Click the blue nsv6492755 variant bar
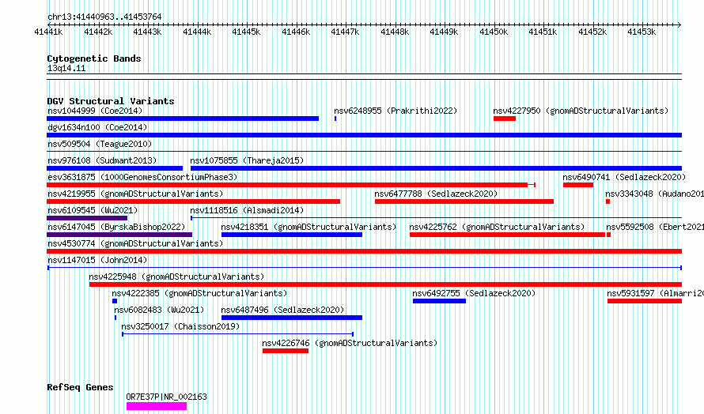This screenshot has width=704, height=414. (x=439, y=302)
